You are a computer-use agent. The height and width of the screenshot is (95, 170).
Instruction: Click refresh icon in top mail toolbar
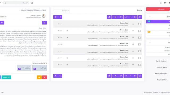click(109, 17)
